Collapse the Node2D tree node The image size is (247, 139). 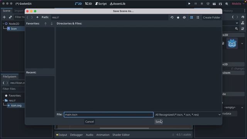tap(3, 24)
